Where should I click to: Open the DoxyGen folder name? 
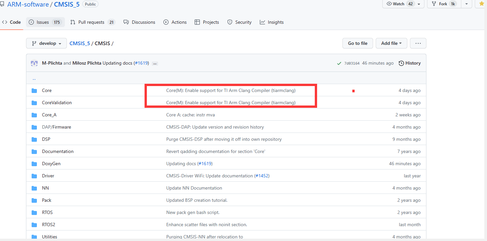tap(51, 164)
